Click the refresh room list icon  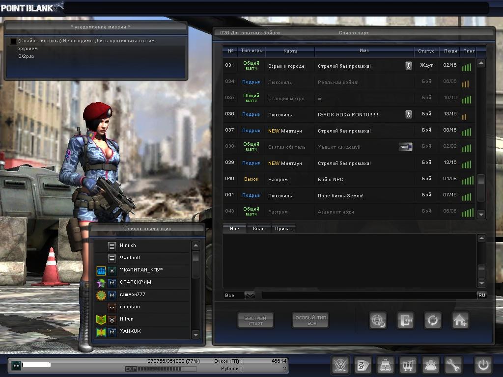(x=433, y=321)
